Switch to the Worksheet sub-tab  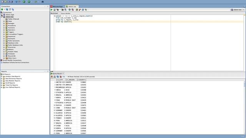click(x=54, y=13)
